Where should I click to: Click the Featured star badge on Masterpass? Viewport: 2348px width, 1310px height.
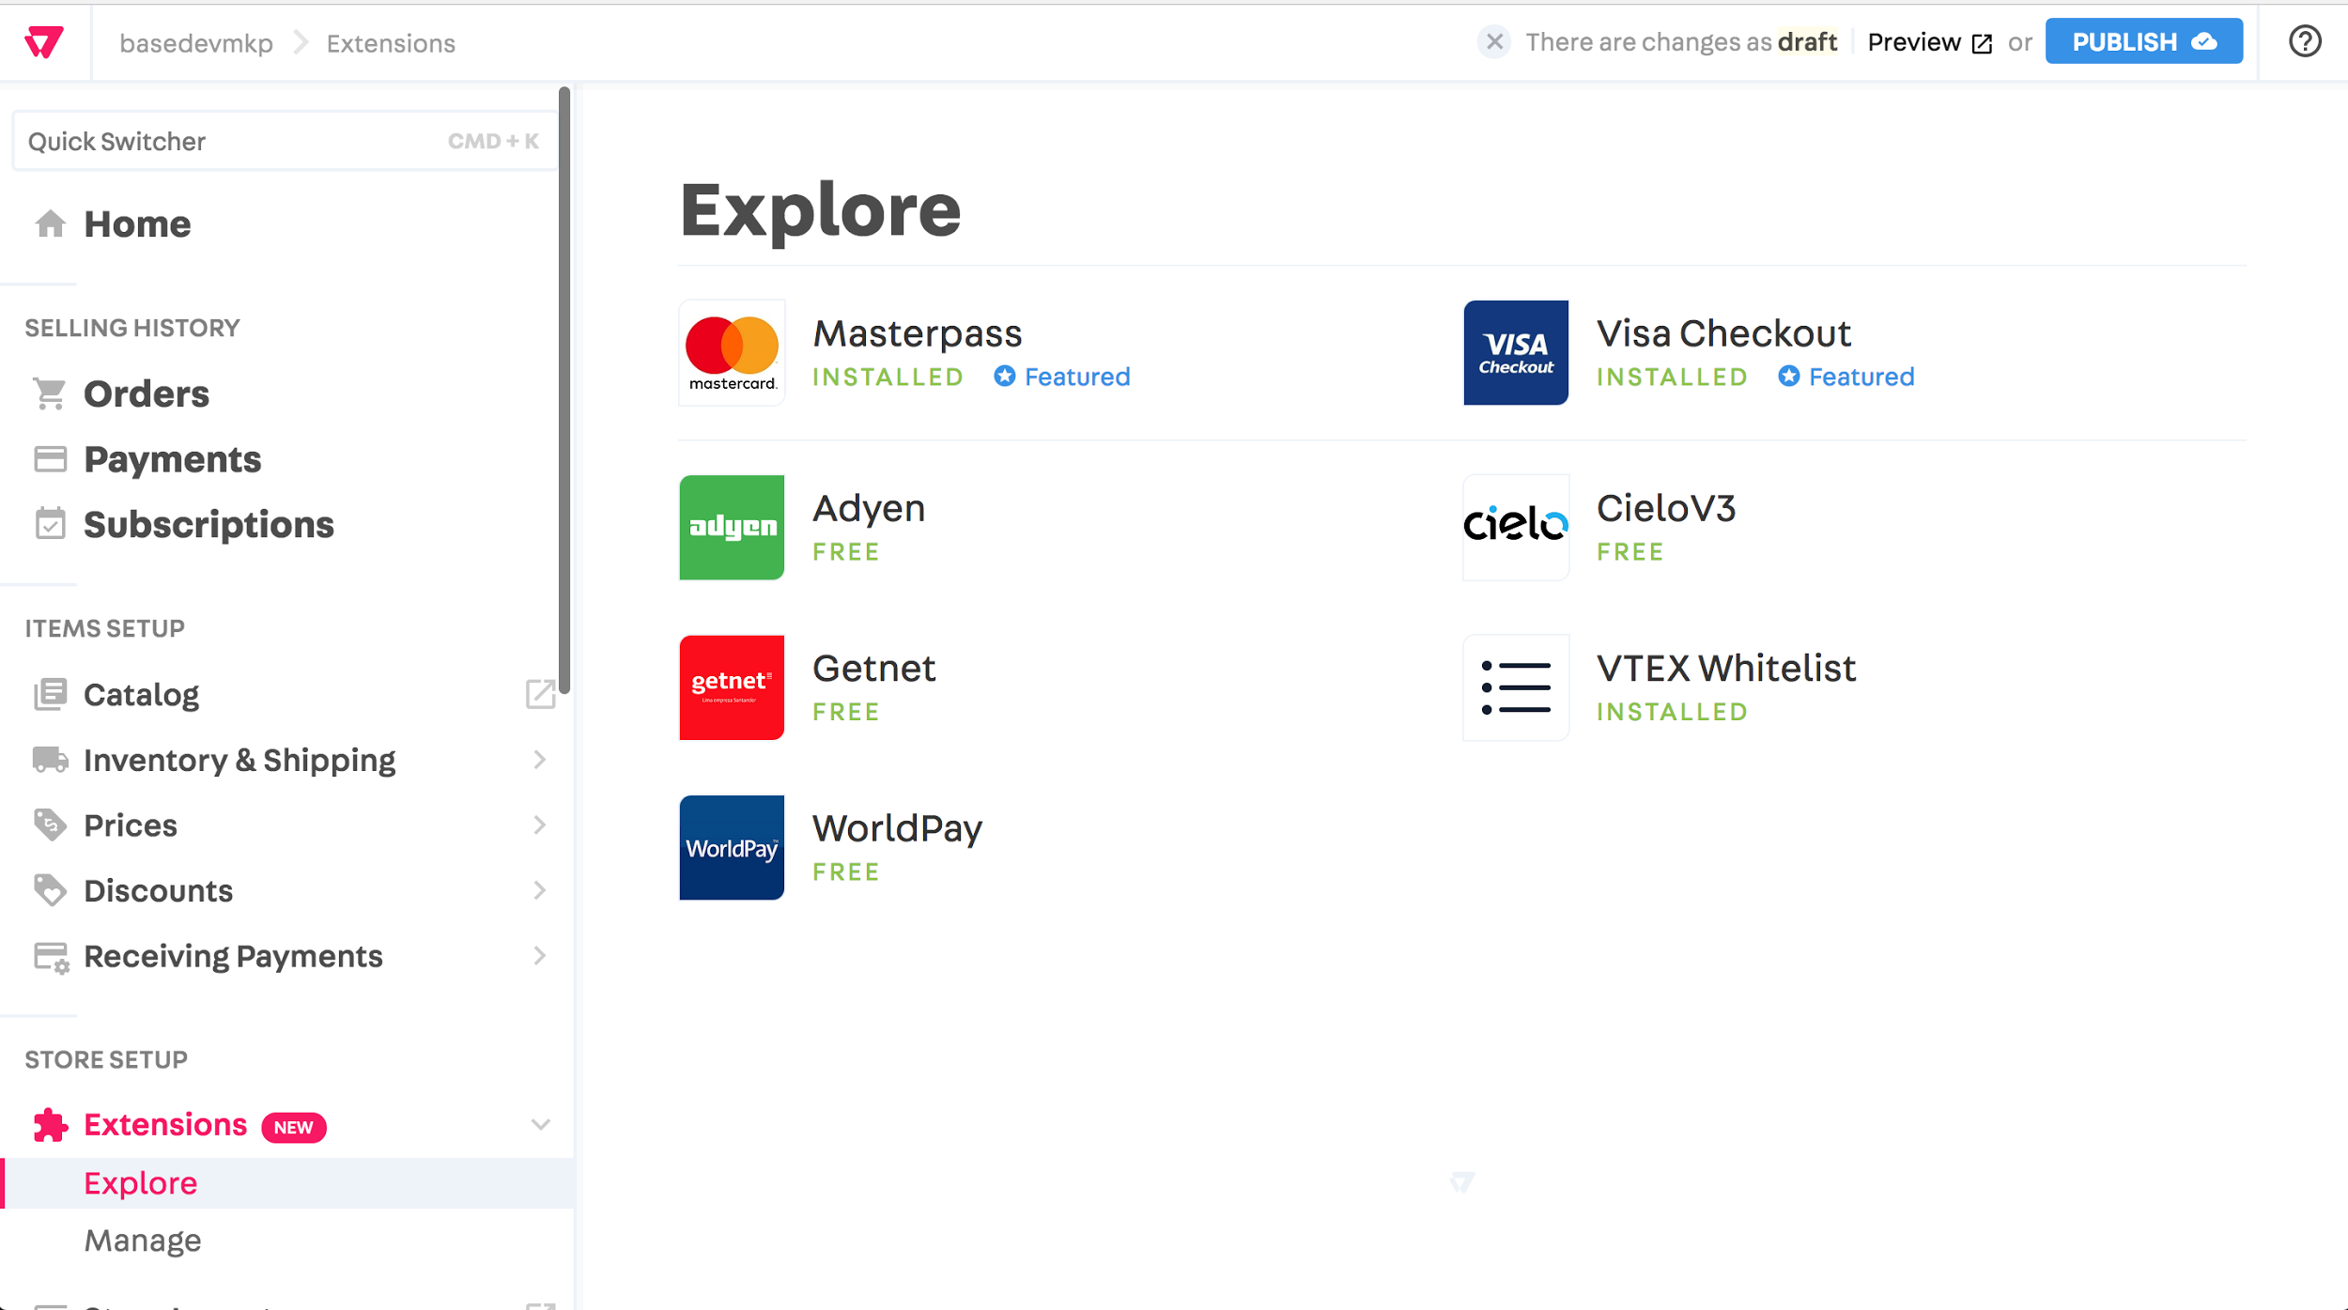(1003, 376)
